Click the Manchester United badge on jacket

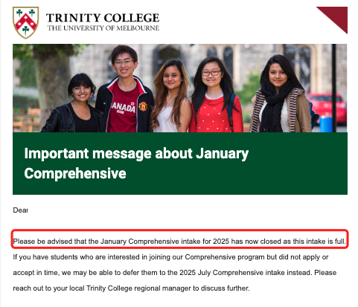[143, 106]
